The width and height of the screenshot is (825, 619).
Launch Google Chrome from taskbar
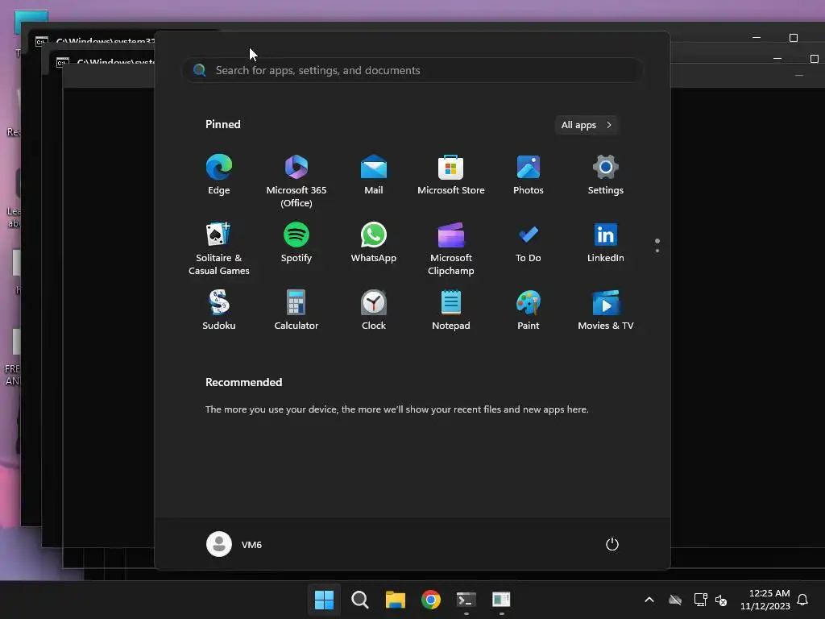431,600
